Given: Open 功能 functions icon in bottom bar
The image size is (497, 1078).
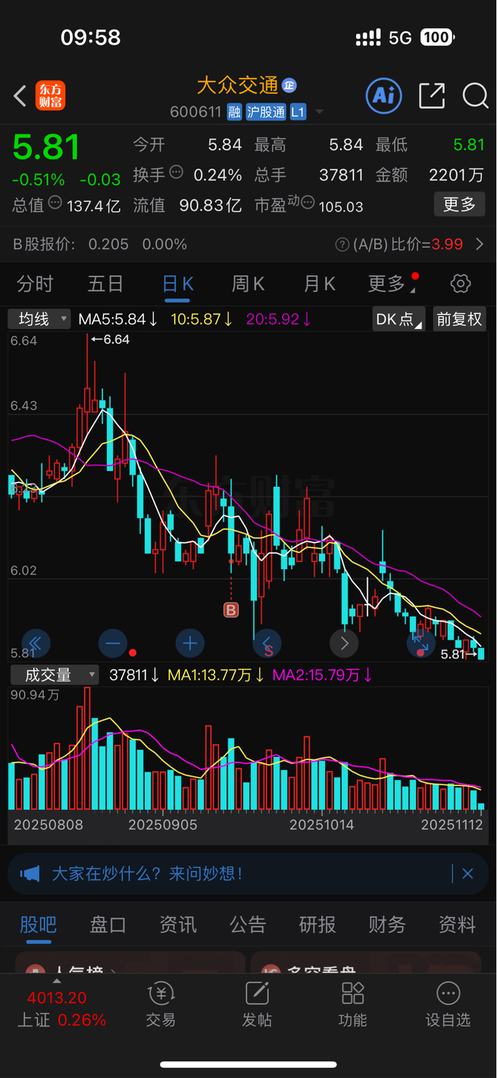Looking at the screenshot, I should point(352,1004).
